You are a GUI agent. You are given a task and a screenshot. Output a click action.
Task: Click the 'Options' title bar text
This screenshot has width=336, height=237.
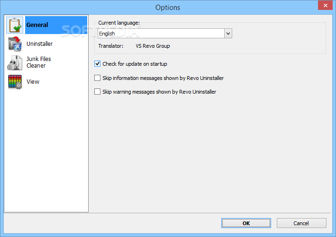[x=168, y=8]
